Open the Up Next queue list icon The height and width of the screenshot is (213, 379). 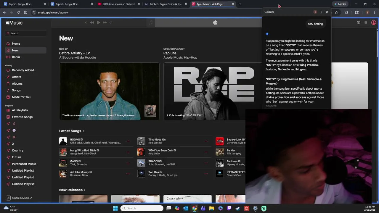coord(365,22)
